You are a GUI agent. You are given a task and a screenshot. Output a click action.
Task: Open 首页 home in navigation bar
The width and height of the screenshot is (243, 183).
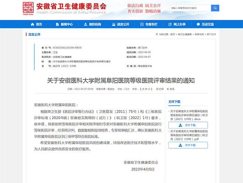pyautogui.click(x=36, y=24)
